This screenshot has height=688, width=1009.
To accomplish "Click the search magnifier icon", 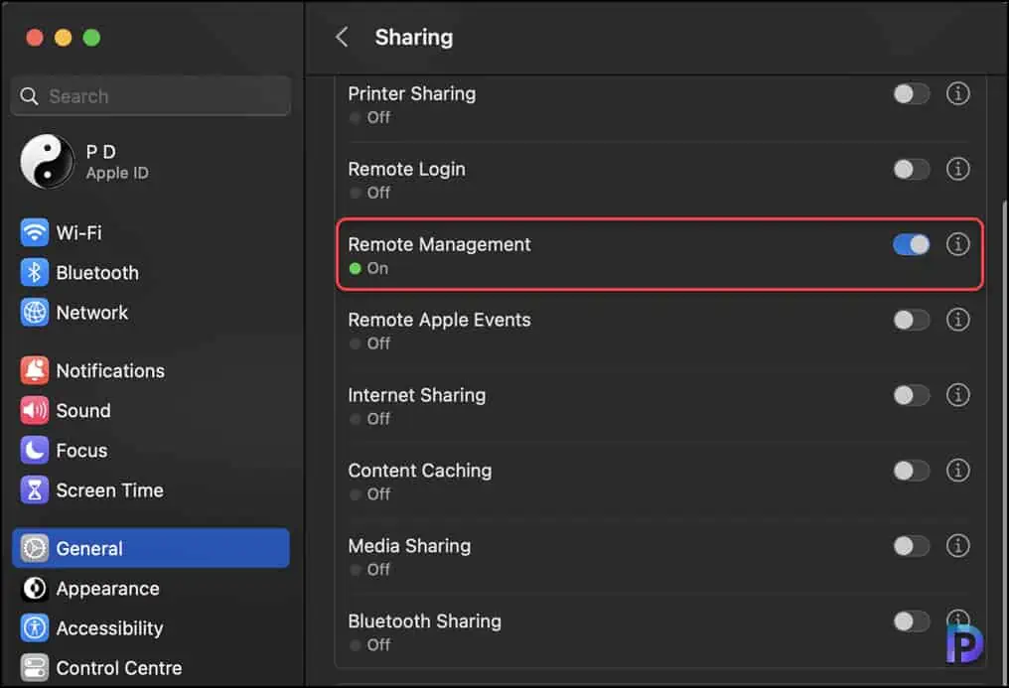I will [29, 96].
